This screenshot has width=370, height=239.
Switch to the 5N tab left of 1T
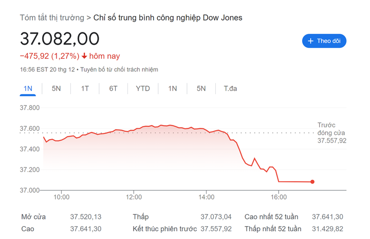click(x=57, y=89)
